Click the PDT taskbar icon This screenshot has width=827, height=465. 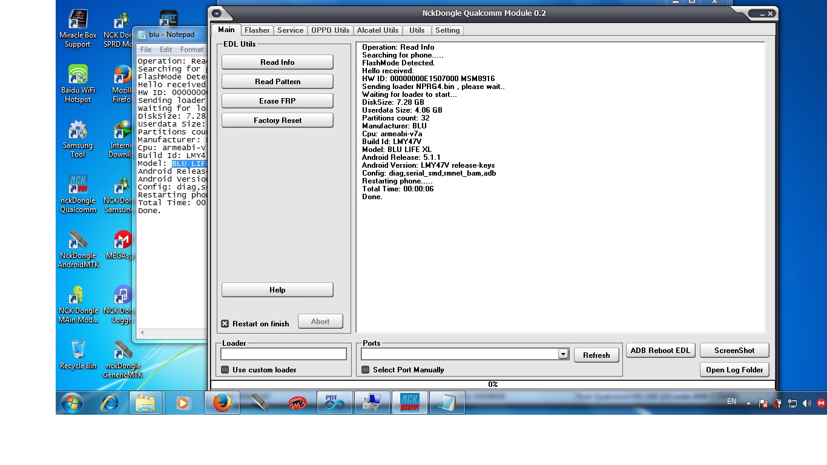(x=335, y=403)
